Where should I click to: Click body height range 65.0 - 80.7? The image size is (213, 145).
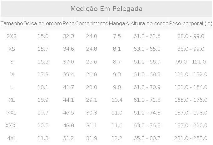pos(147,138)
